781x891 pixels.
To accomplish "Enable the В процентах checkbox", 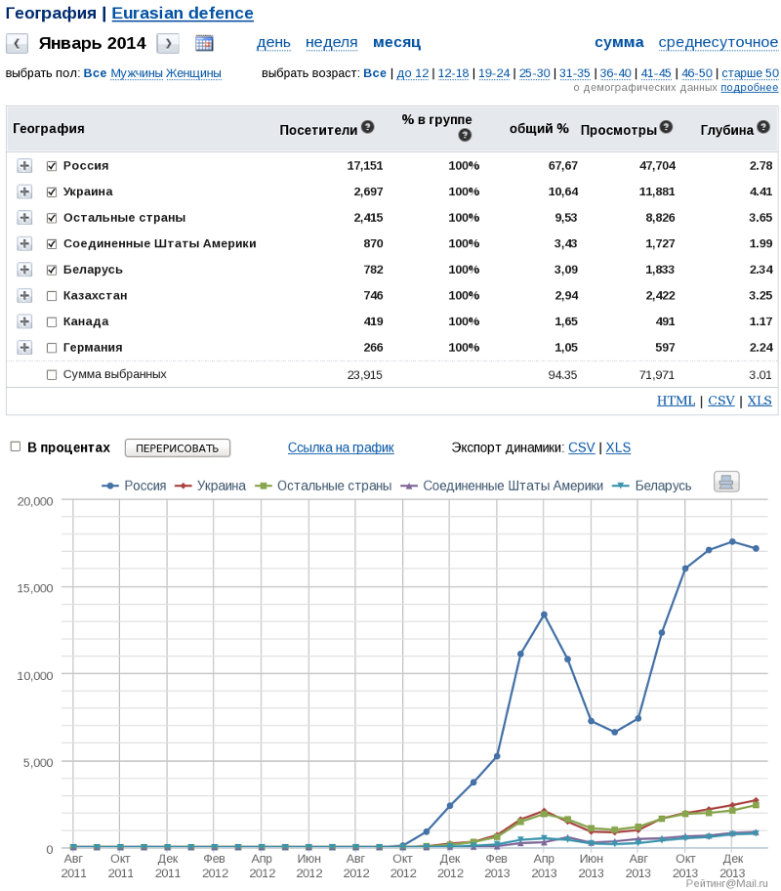I will pos(16,446).
